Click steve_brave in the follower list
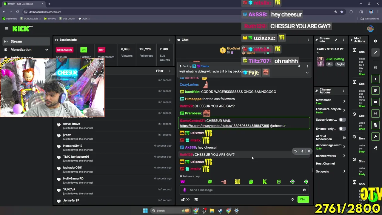 (71, 124)
